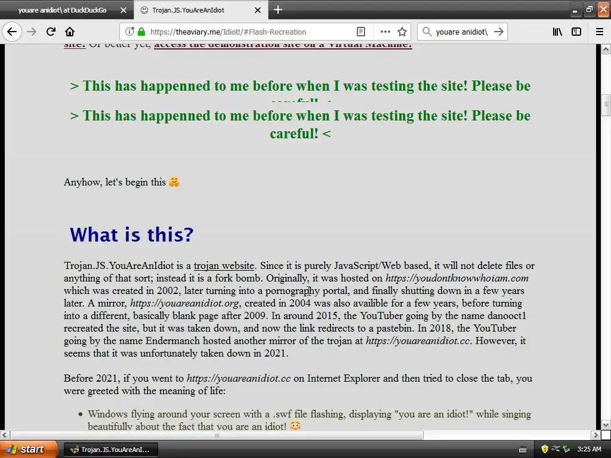Restore down the Firefox window
Viewport: 611px width, 458px height.
(x=589, y=10)
